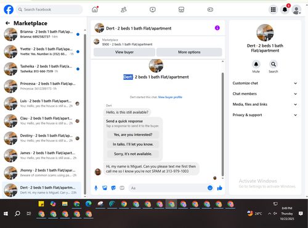Viewport: 308px width, 228px height.
Task: Open the Friends icon in top bar
Action: click(124, 9)
